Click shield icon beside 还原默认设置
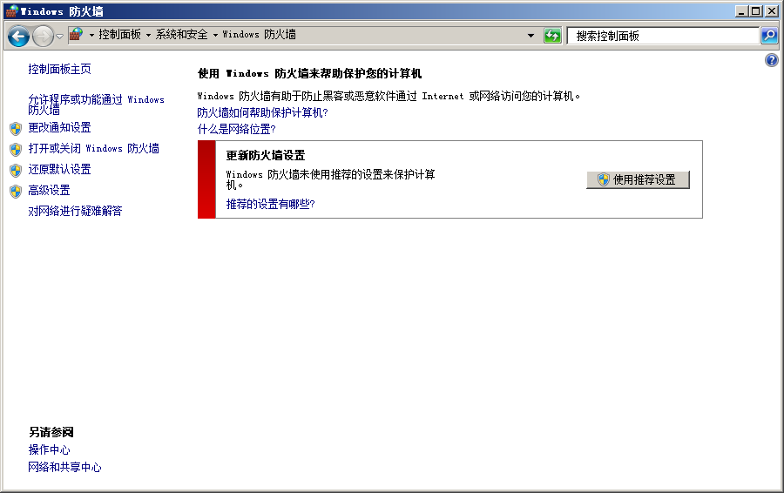This screenshot has width=784, height=493. click(x=16, y=171)
